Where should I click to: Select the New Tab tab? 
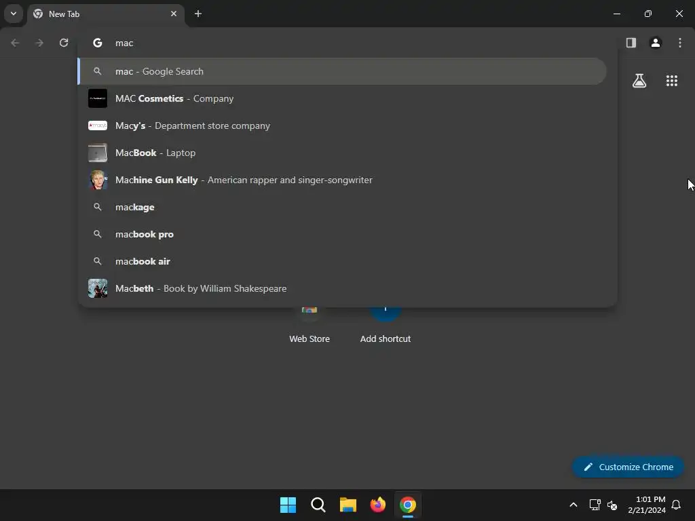(107, 14)
